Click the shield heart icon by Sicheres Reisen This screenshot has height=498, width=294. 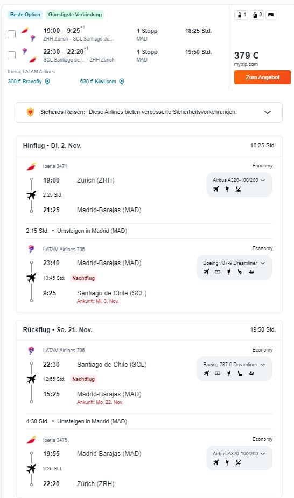click(x=30, y=112)
